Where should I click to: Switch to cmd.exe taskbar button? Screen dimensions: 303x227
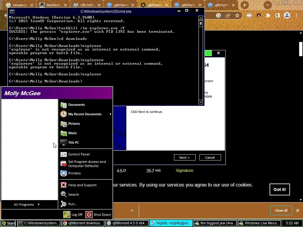(39, 223)
